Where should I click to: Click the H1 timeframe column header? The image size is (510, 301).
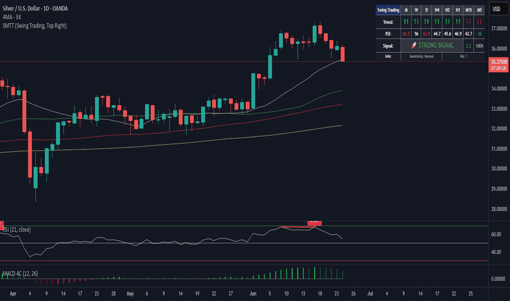pos(457,10)
